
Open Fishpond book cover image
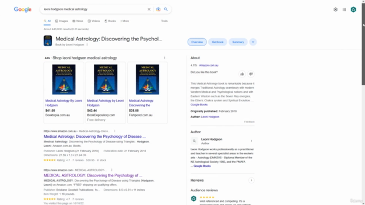click(148, 80)
